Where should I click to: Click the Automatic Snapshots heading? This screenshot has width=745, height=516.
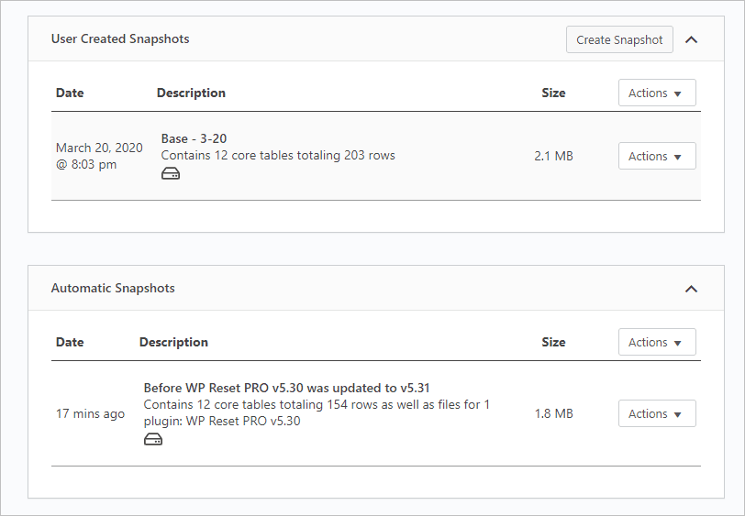[x=113, y=289]
